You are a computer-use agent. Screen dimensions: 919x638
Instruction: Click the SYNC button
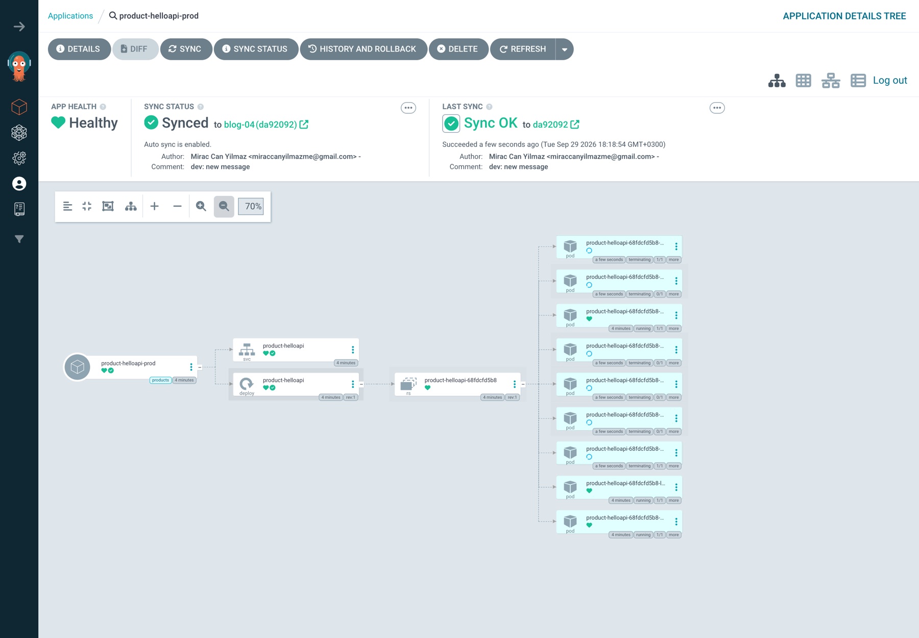(x=186, y=50)
